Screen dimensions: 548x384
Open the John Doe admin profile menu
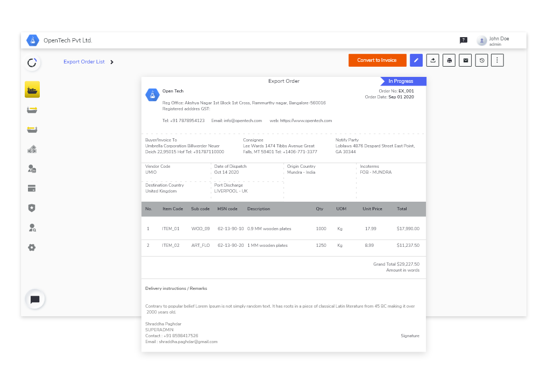[493, 41]
